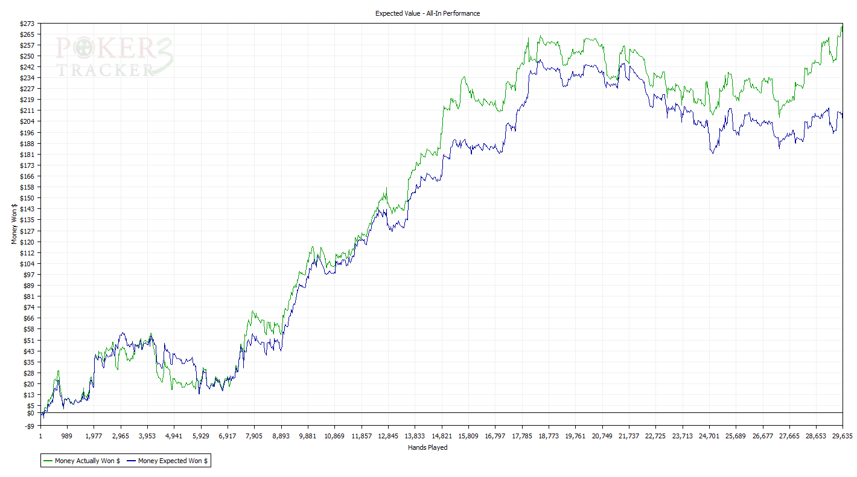The image size is (857, 477).
Task: Click the 4,941 tick label on the x-axis
Action: point(174,436)
